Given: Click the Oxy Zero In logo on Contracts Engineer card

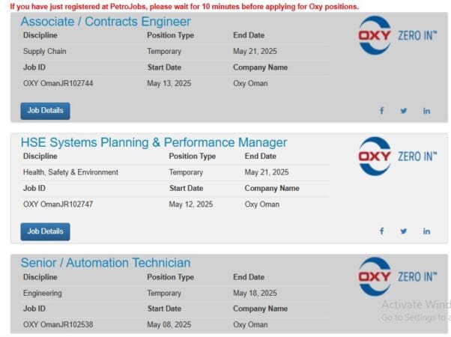Looking at the screenshot, I should click(x=398, y=35).
